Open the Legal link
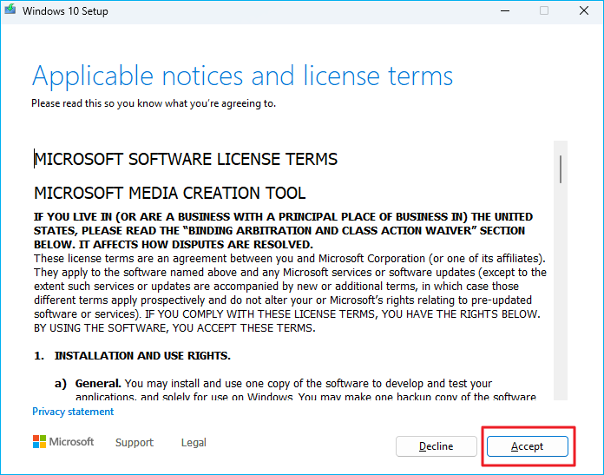This screenshot has height=475, width=604. pyautogui.click(x=194, y=442)
